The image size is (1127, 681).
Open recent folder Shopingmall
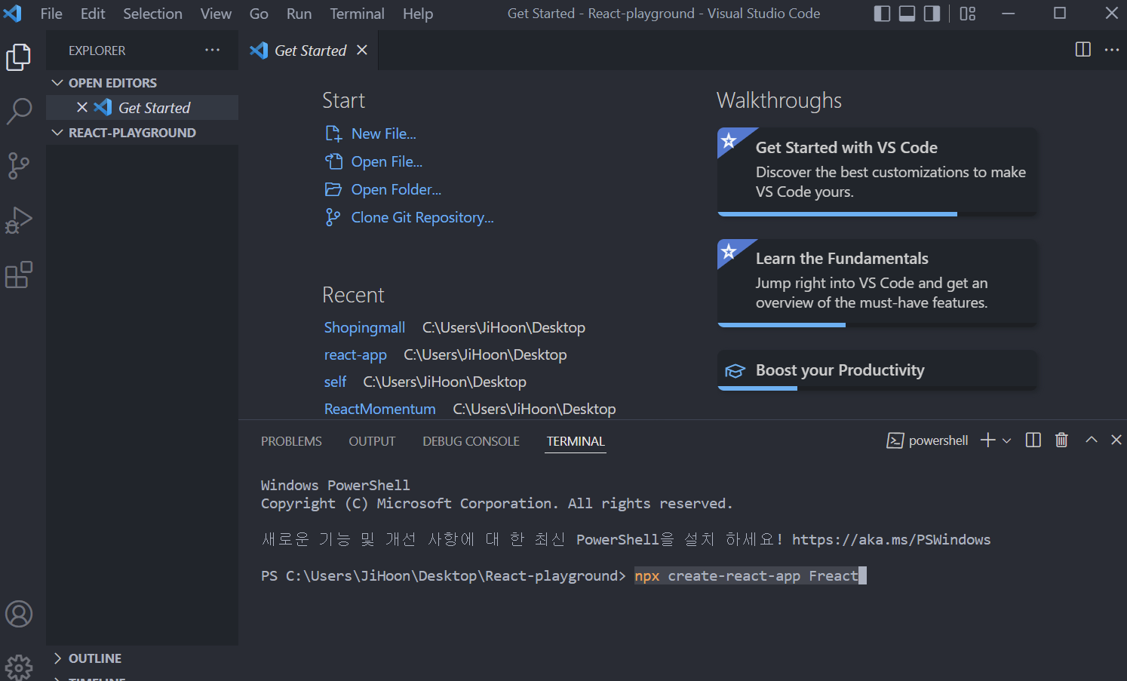tap(364, 327)
